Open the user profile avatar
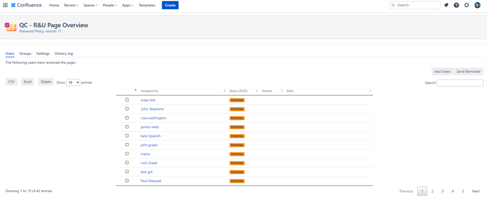 (x=477, y=5)
